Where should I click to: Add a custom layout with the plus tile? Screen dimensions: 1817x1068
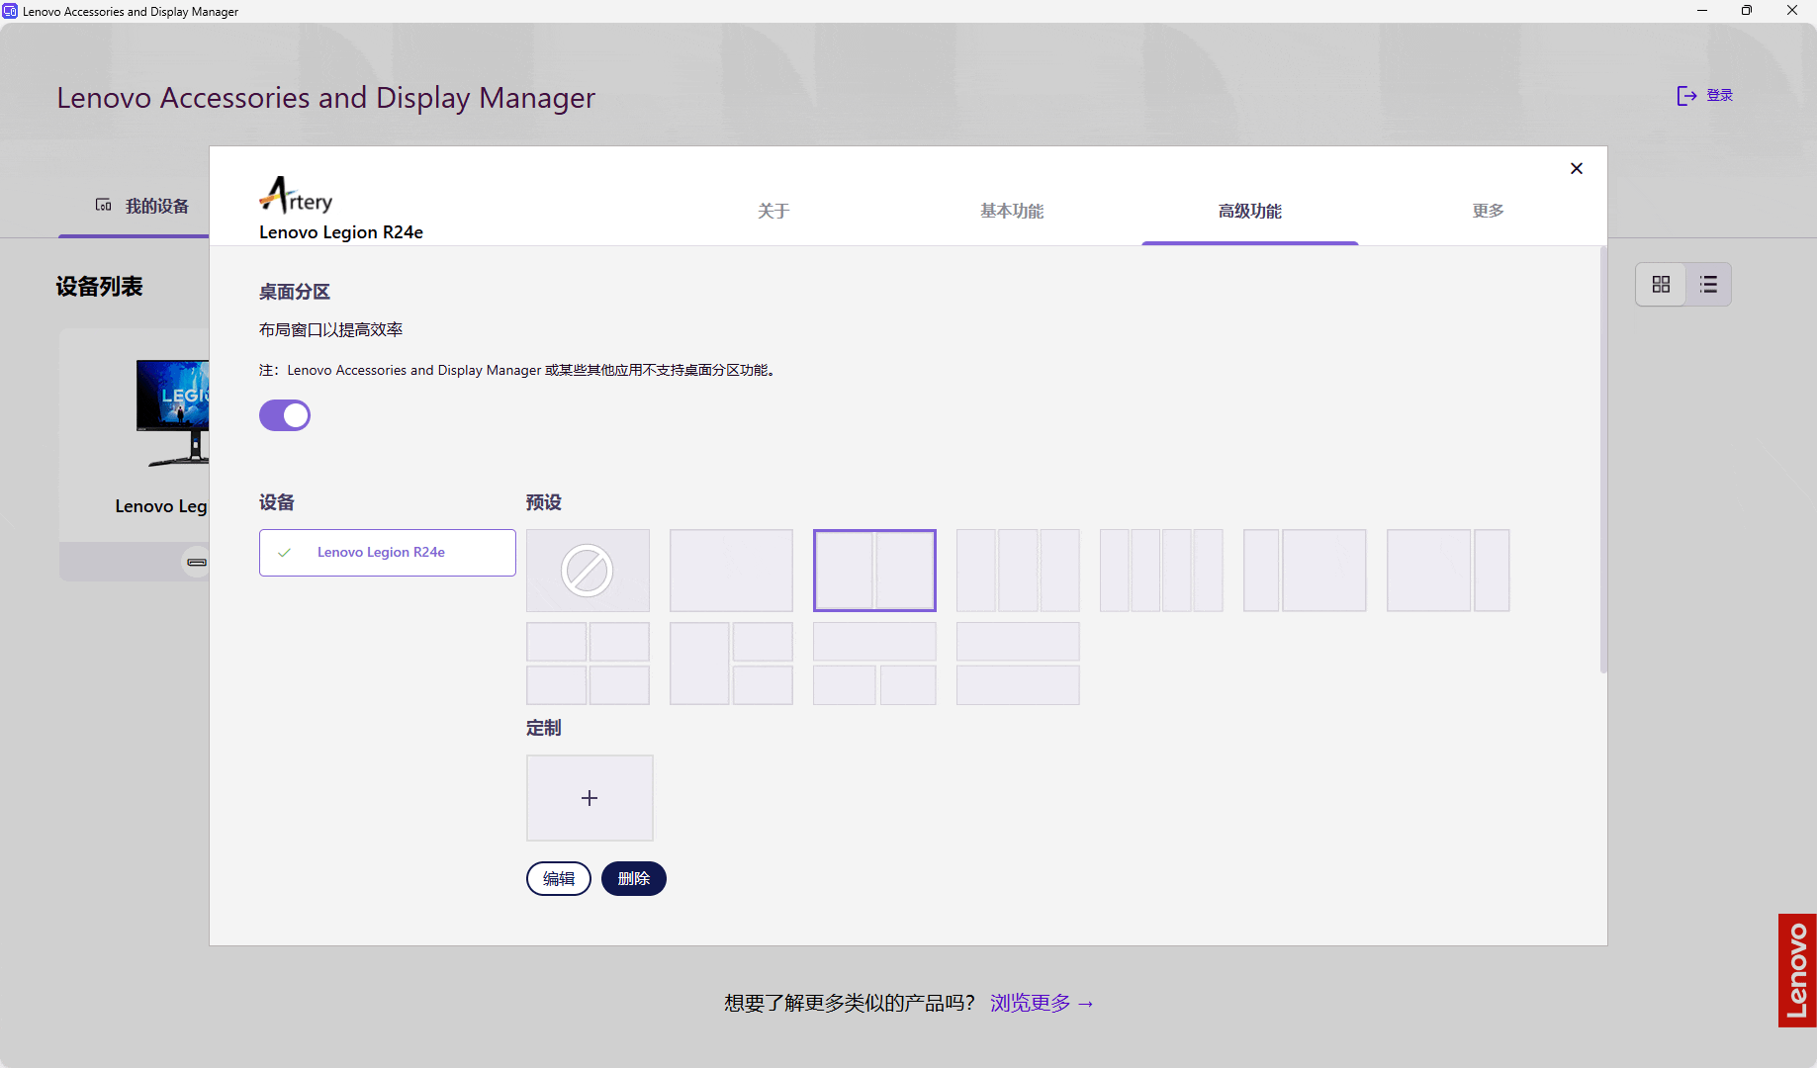[x=590, y=798]
